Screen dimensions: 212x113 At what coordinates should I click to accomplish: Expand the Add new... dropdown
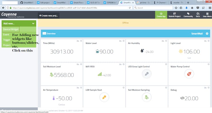click(x=19, y=23)
